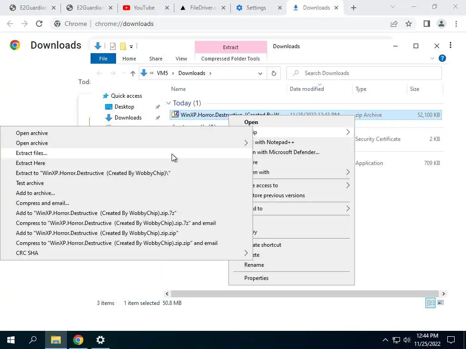Open Customize Quick Access Toolbar dropdown
The width and height of the screenshot is (466, 349).
click(131, 47)
